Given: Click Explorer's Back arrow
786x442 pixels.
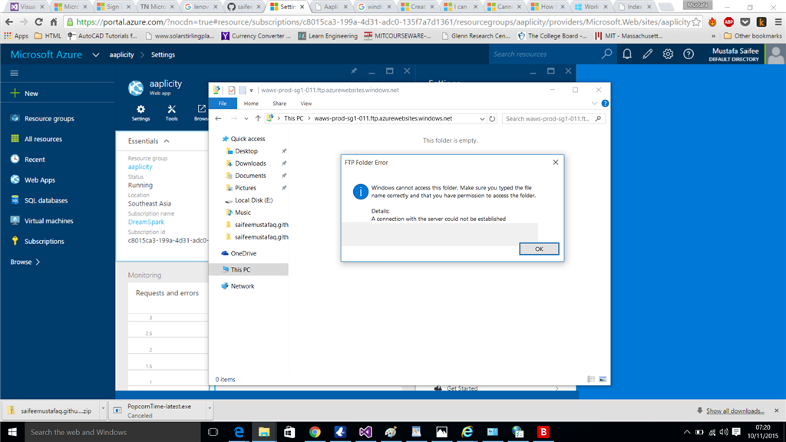Looking at the screenshot, I should [x=218, y=119].
